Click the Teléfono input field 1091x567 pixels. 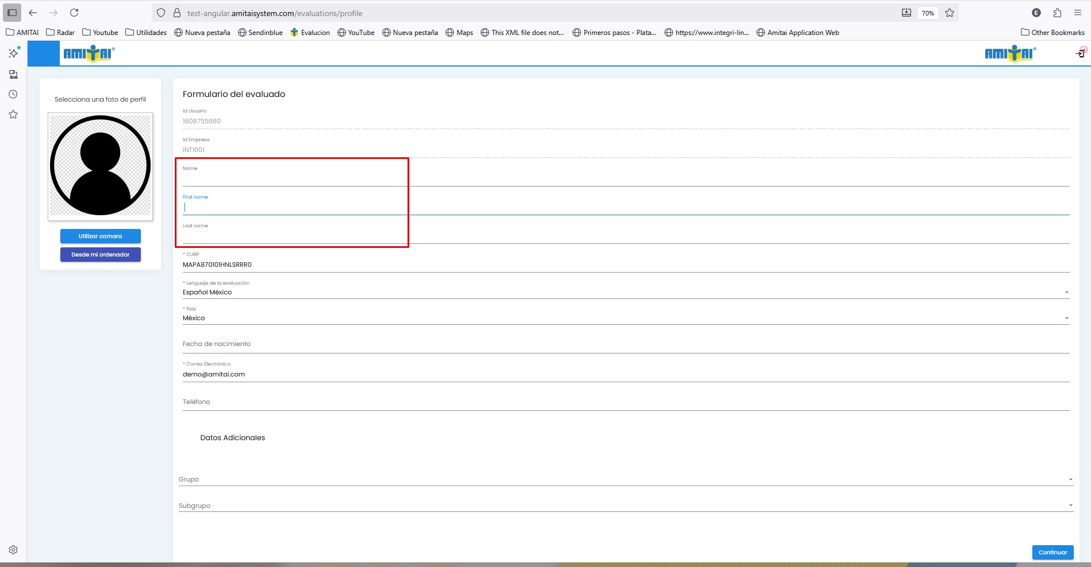coord(625,402)
